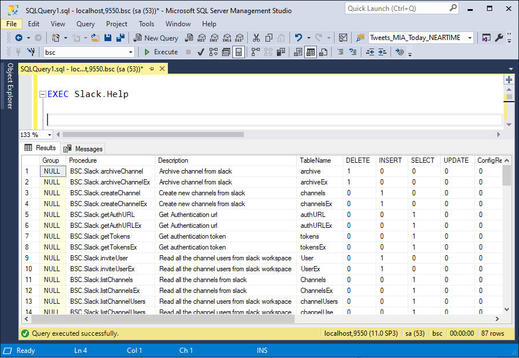519x358 pixels.
Task: Click the Save All double-floppy icon
Action: tap(120, 38)
